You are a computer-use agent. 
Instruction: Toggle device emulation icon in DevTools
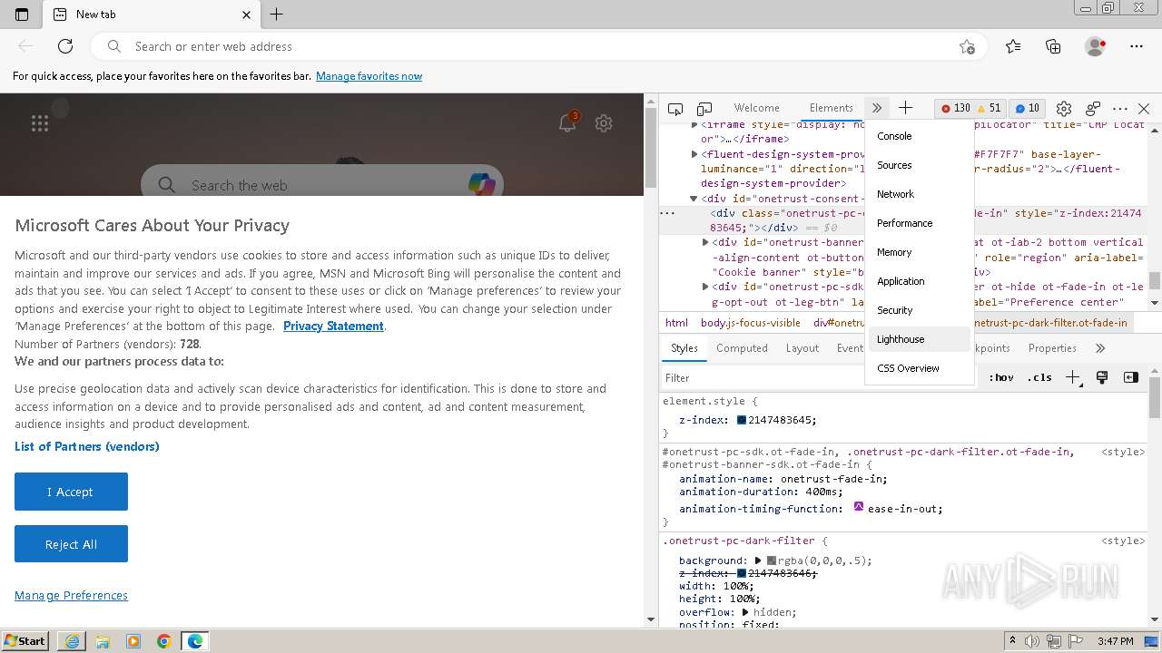click(704, 108)
